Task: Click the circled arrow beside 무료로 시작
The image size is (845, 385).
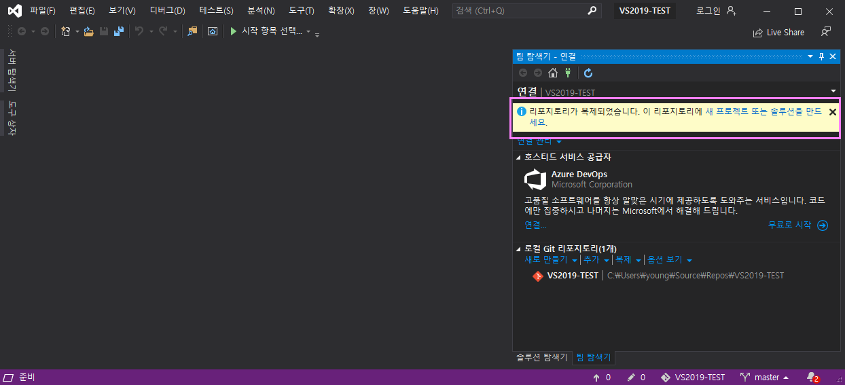Action: tap(823, 225)
